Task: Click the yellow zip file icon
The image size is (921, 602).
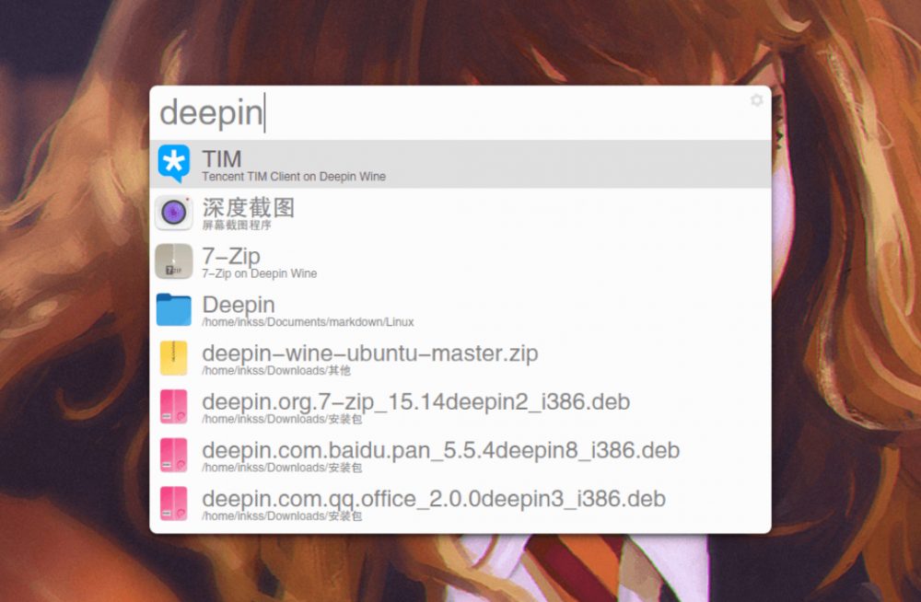Action: (x=174, y=358)
